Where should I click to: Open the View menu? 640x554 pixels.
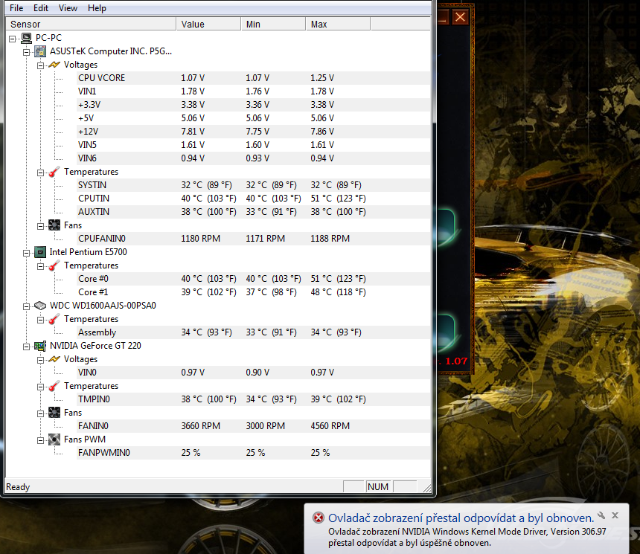pyautogui.click(x=68, y=8)
